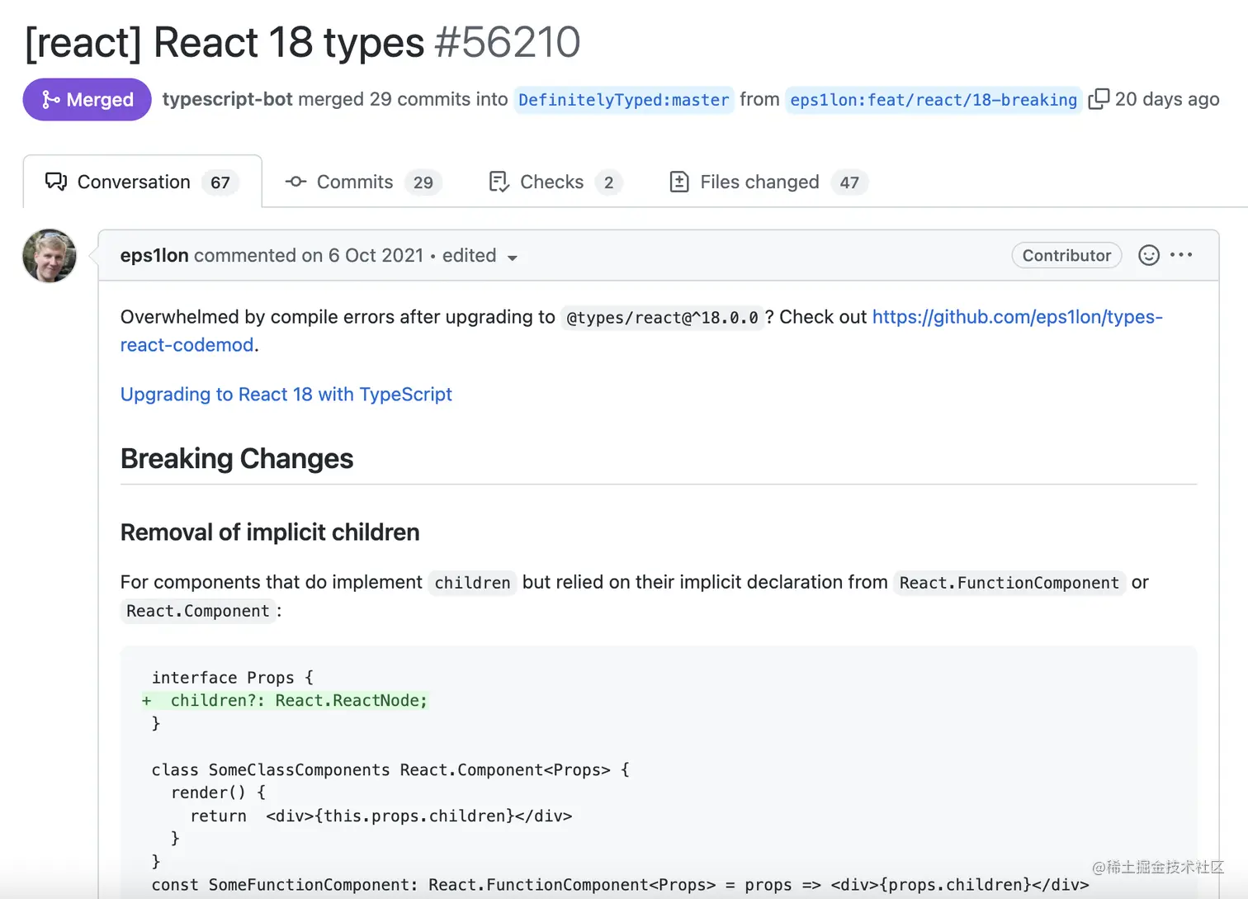Open typescript-bot user profile link
Screen dimensions: 1248x899
227,99
